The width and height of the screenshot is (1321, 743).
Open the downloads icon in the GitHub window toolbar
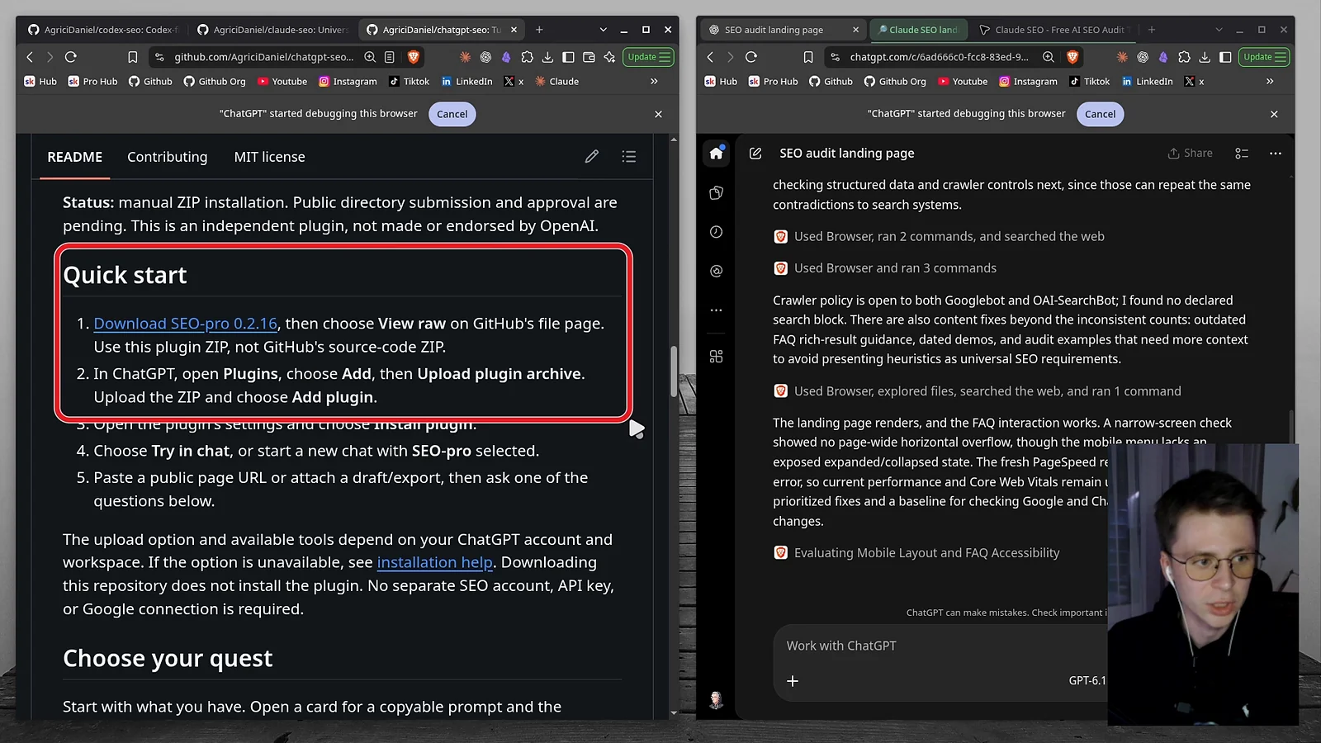point(547,57)
